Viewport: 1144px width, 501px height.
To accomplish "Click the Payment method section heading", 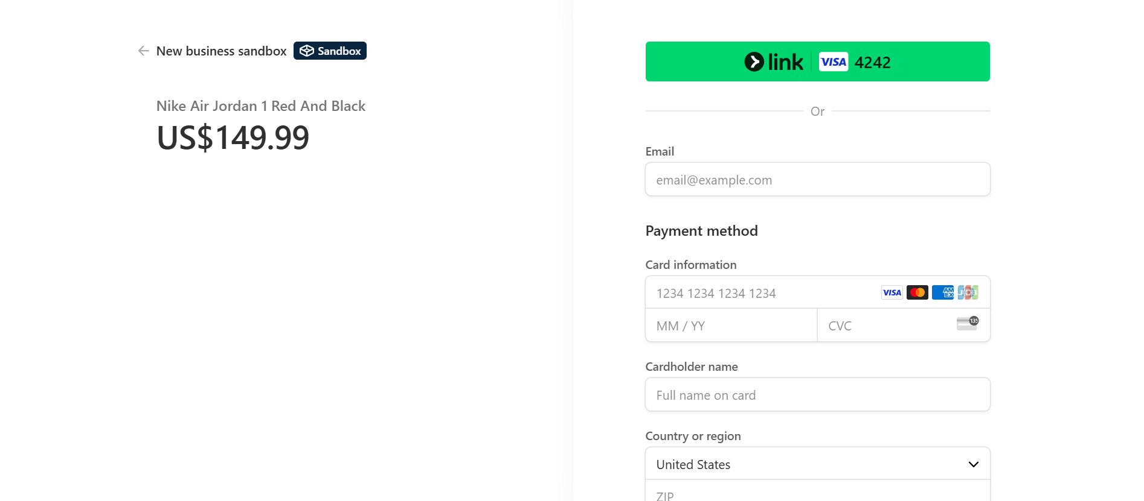I will pos(701,230).
